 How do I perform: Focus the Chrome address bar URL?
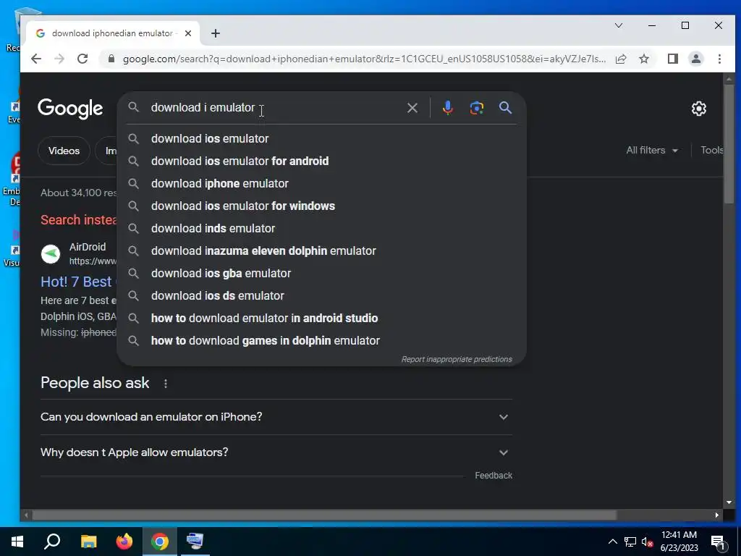click(x=364, y=59)
